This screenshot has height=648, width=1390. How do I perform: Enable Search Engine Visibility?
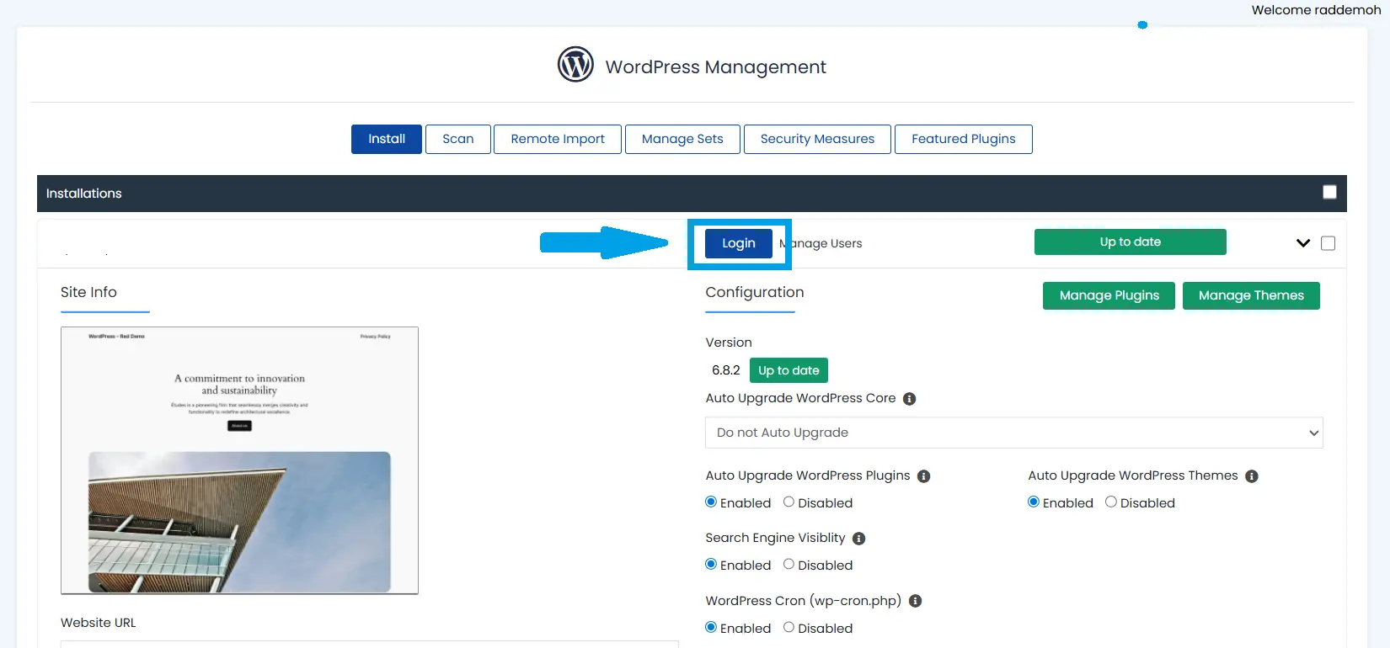point(711,565)
